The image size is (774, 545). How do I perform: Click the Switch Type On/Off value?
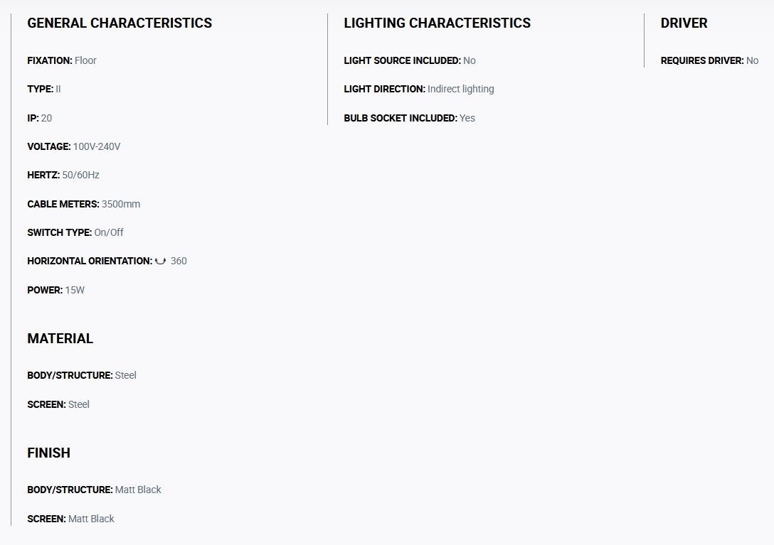[x=109, y=232]
